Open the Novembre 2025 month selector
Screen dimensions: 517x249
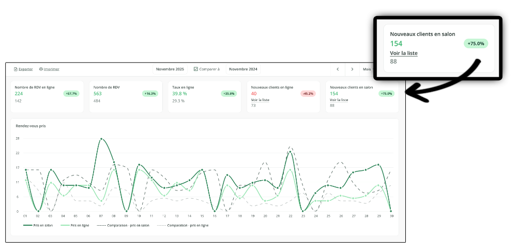170,69
